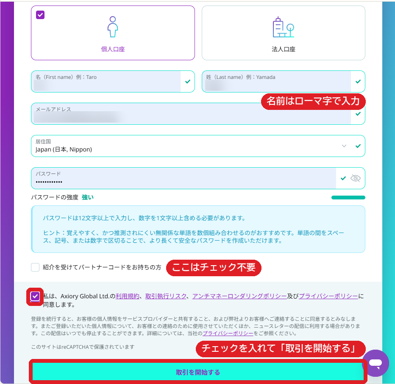Check the partner code checkbox
Screen dimensions: 395x384
click(x=35, y=267)
